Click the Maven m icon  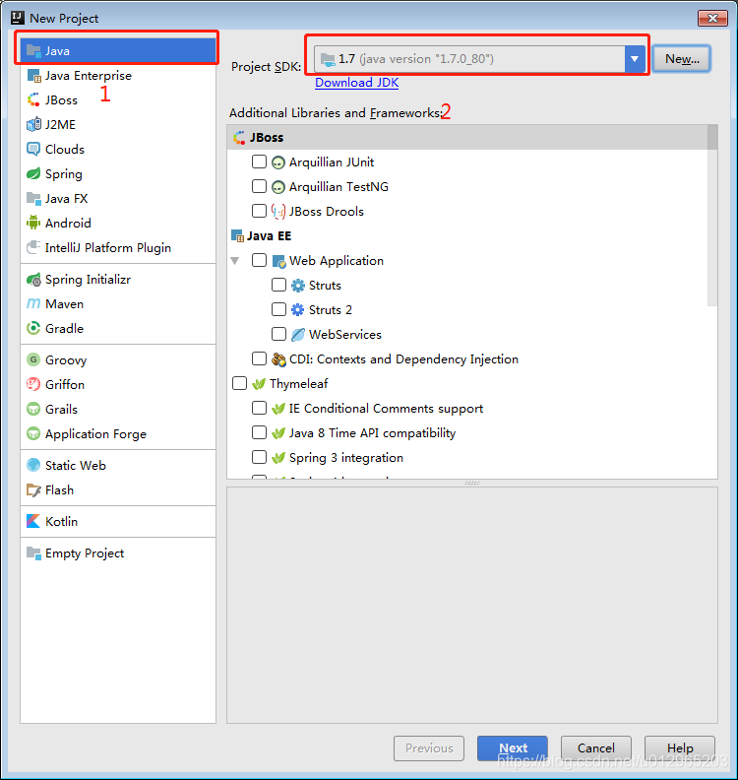click(x=33, y=304)
